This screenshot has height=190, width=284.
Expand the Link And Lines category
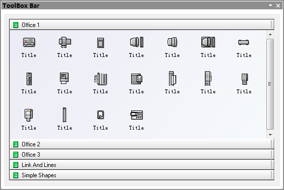coord(142,165)
